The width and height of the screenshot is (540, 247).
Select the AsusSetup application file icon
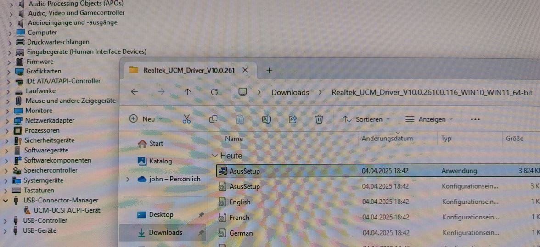(223, 171)
